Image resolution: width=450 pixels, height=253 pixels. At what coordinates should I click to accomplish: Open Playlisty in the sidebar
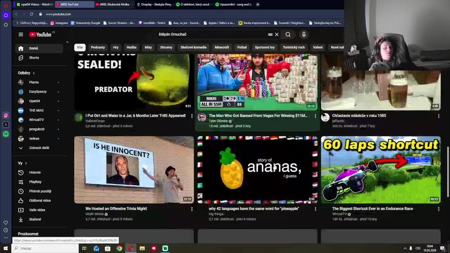pos(39,182)
